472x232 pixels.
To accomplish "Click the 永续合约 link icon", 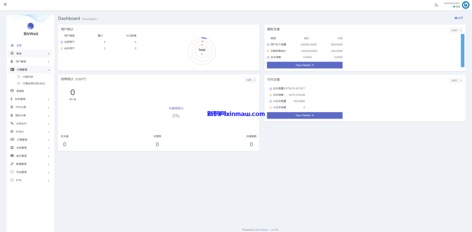I will [x=12, y=124].
